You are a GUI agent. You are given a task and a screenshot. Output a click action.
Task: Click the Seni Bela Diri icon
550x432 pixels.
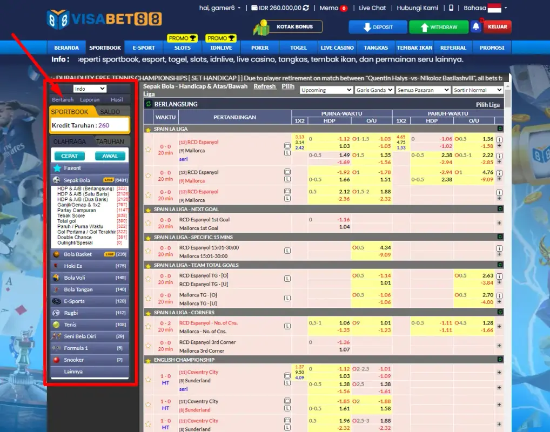pos(56,336)
